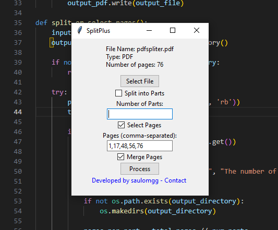Click the Number of Parts: label
The image size is (278, 230).
[x=140, y=104]
